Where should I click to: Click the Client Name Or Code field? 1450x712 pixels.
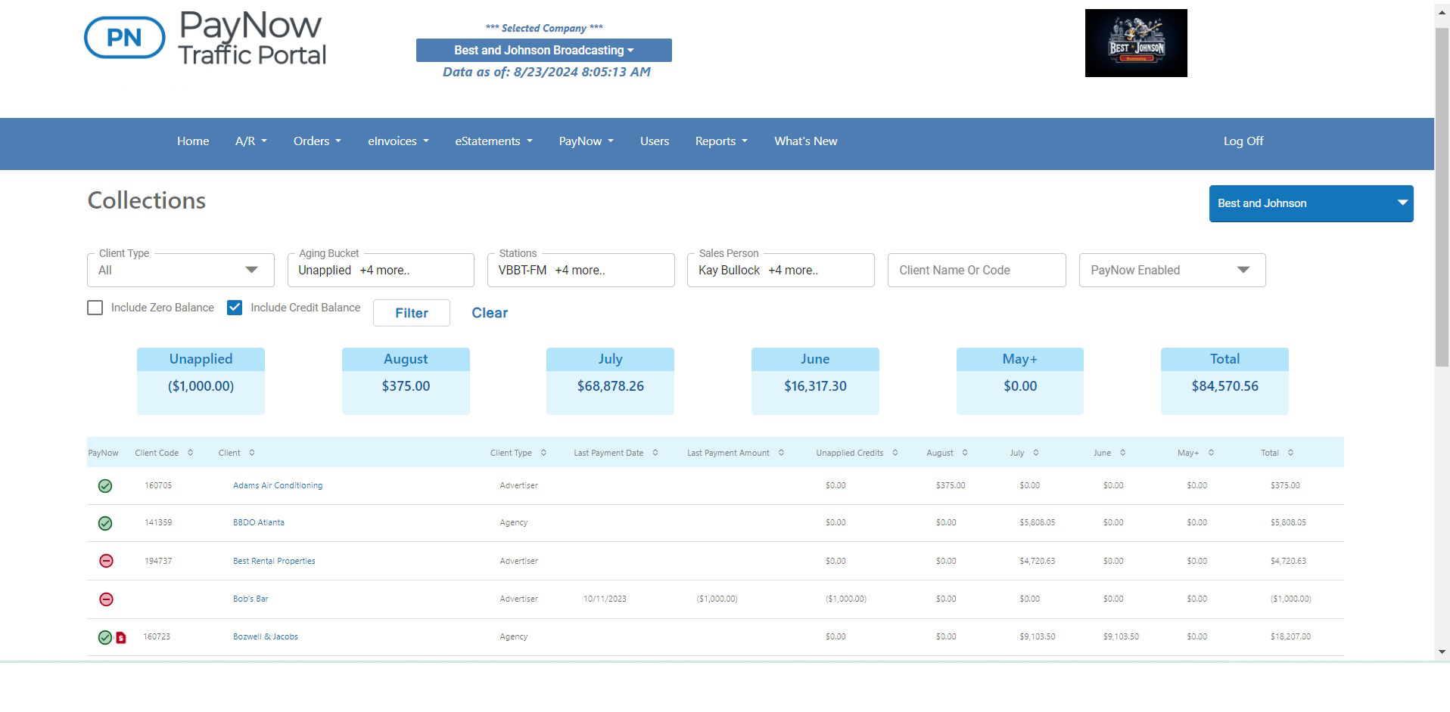click(x=977, y=270)
